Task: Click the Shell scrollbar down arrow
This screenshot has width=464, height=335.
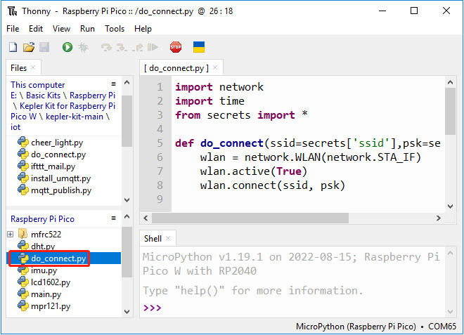Action: coord(451,311)
